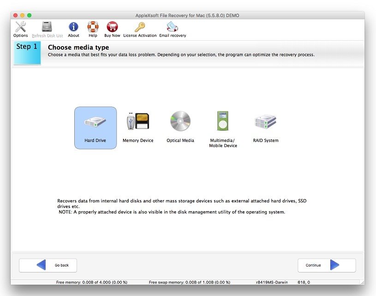Click the r8419MS-Darwin status entry

click(x=272, y=282)
